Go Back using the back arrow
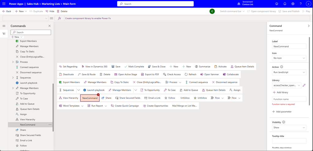 [7, 11]
